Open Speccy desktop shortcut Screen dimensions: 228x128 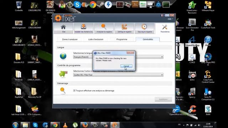pyautogui.click(x=192, y=93)
